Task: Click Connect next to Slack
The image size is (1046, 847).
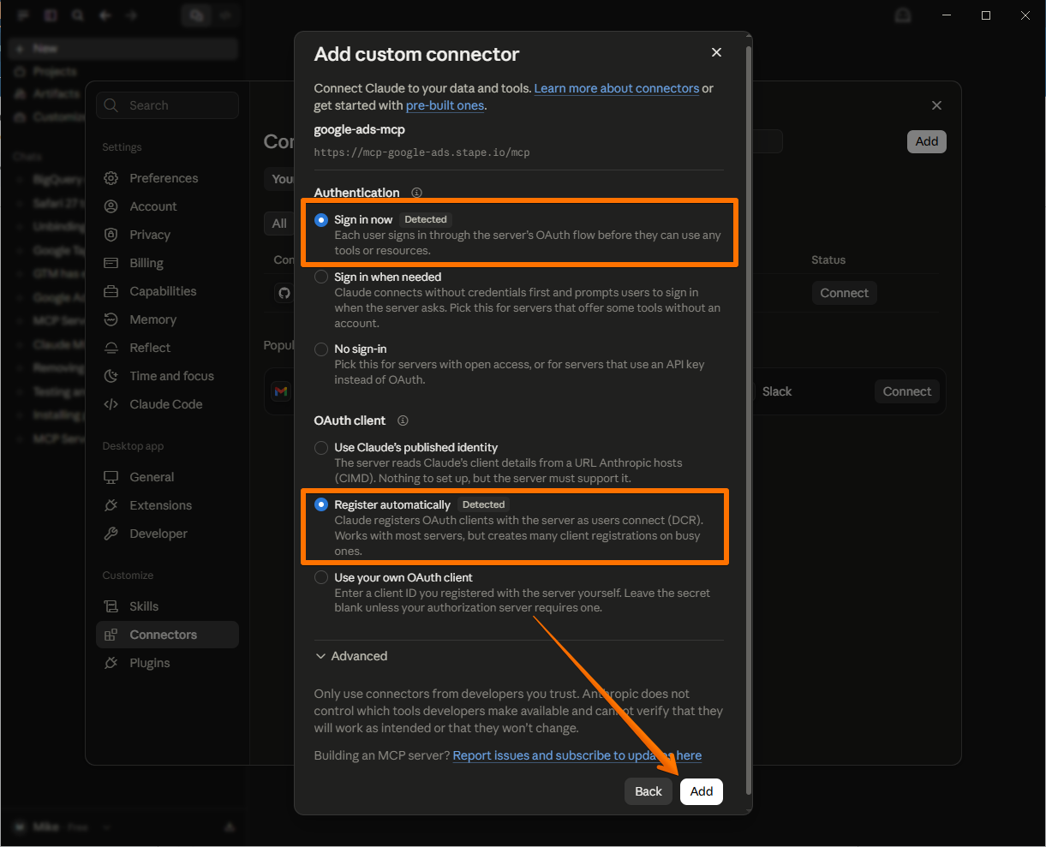Action: [907, 391]
